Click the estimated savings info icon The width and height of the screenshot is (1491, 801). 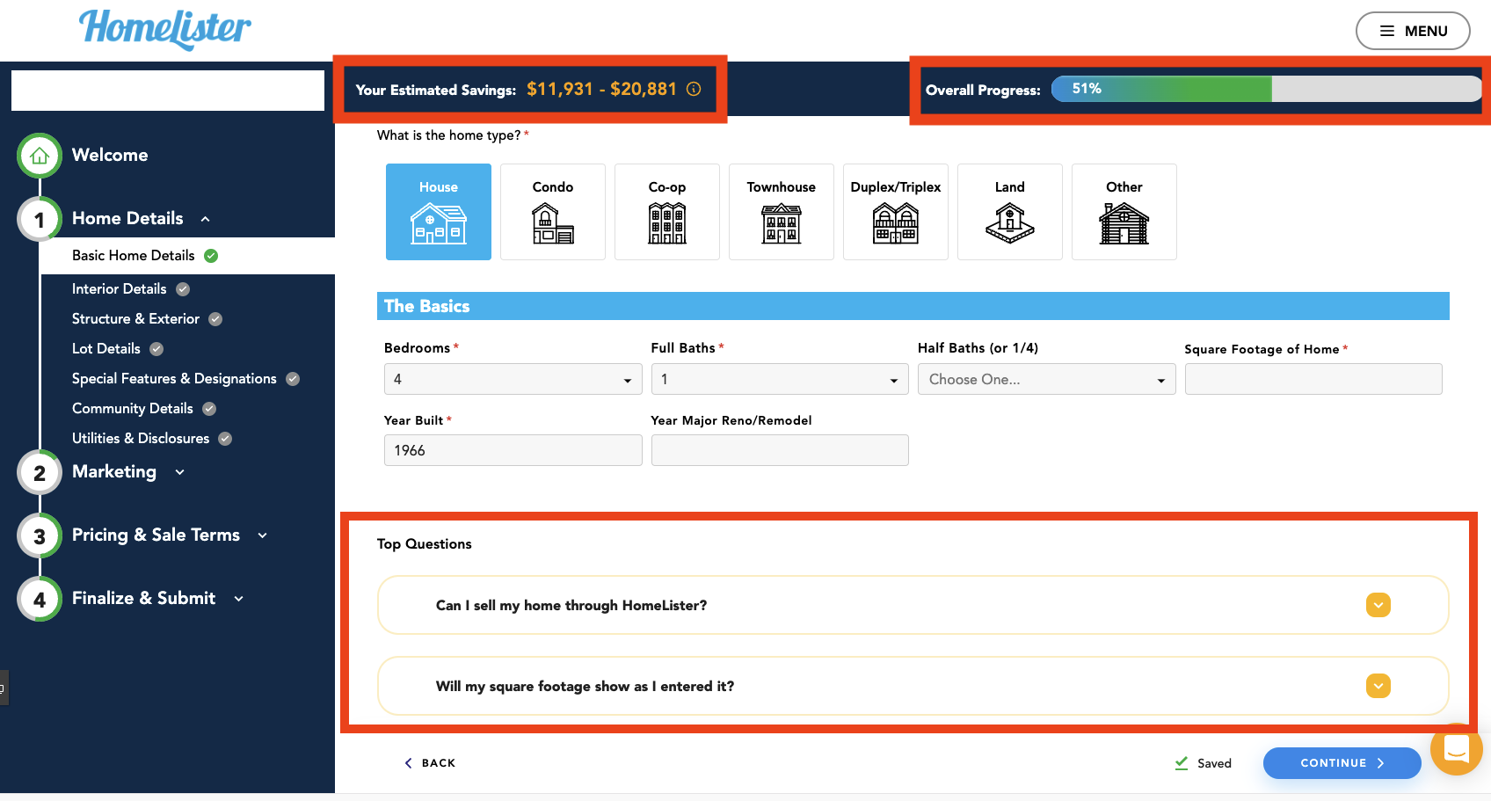694,89
